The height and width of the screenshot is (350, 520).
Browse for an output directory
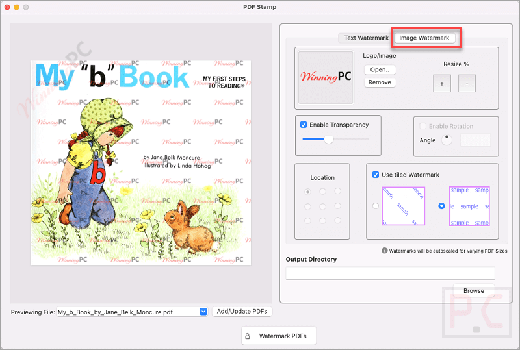coord(474,290)
